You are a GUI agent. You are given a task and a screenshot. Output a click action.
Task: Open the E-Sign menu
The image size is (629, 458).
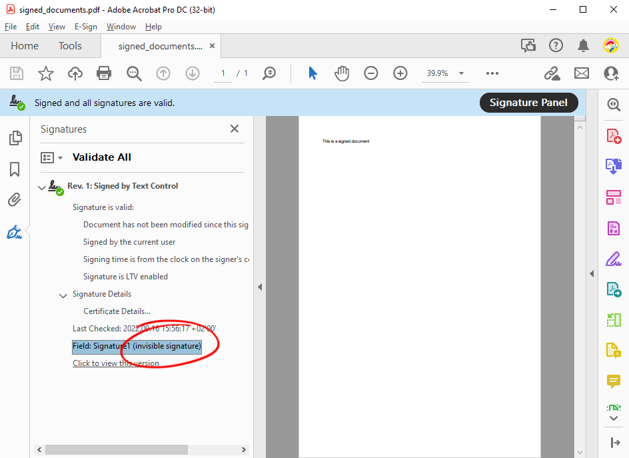[85, 27]
